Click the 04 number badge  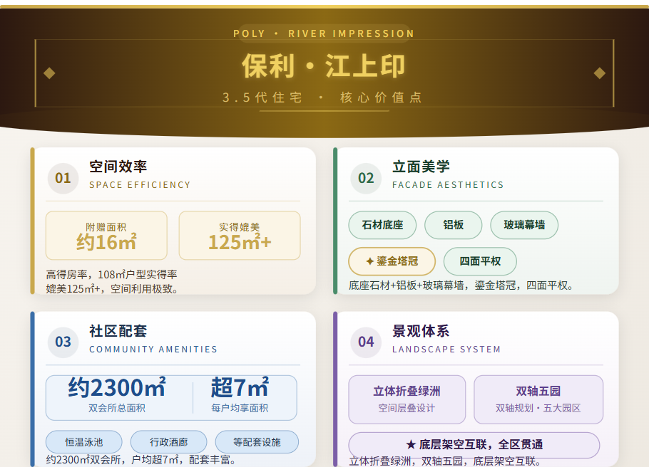click(366, 342)
